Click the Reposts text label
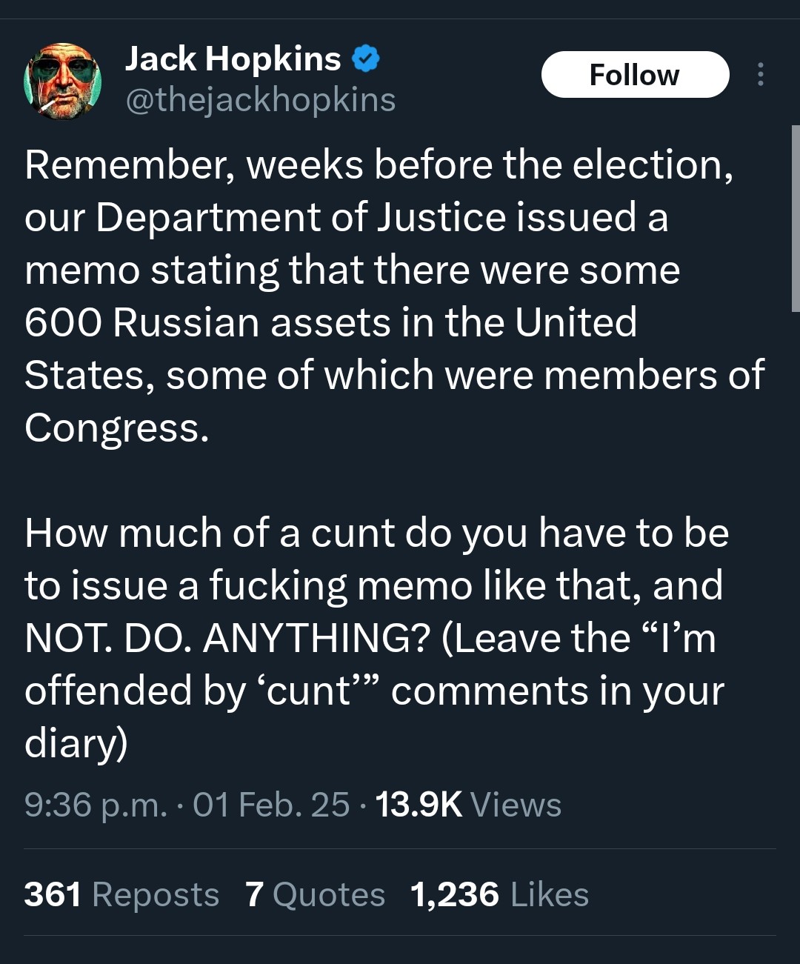The width and height of the screenshot is (800, 964). click(x=154, y=894)
